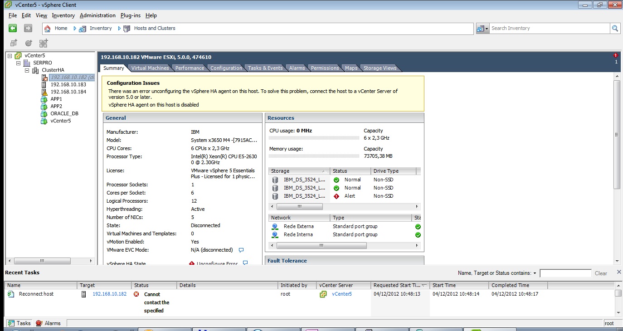
Task: Click the search magnifier icon
Action: point(615,28)
